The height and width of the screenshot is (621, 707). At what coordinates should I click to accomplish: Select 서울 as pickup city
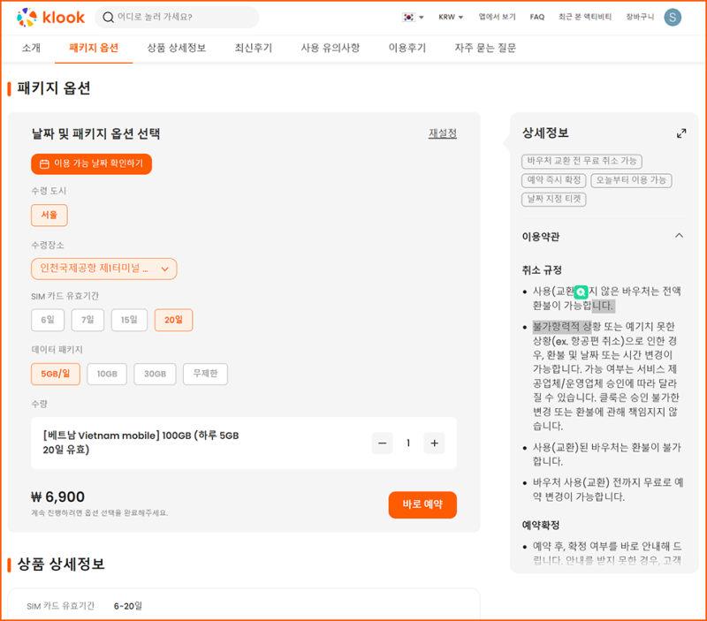tap(49, 215)
